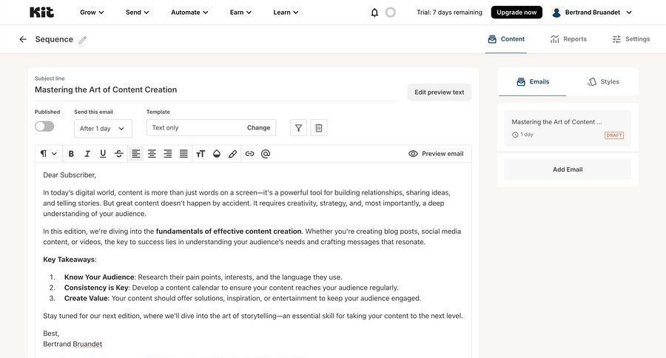Expand the paragraph format dropdown
The width and height of the screenshot is (666, 358).
pyautogui.click(x=48, y=154)
